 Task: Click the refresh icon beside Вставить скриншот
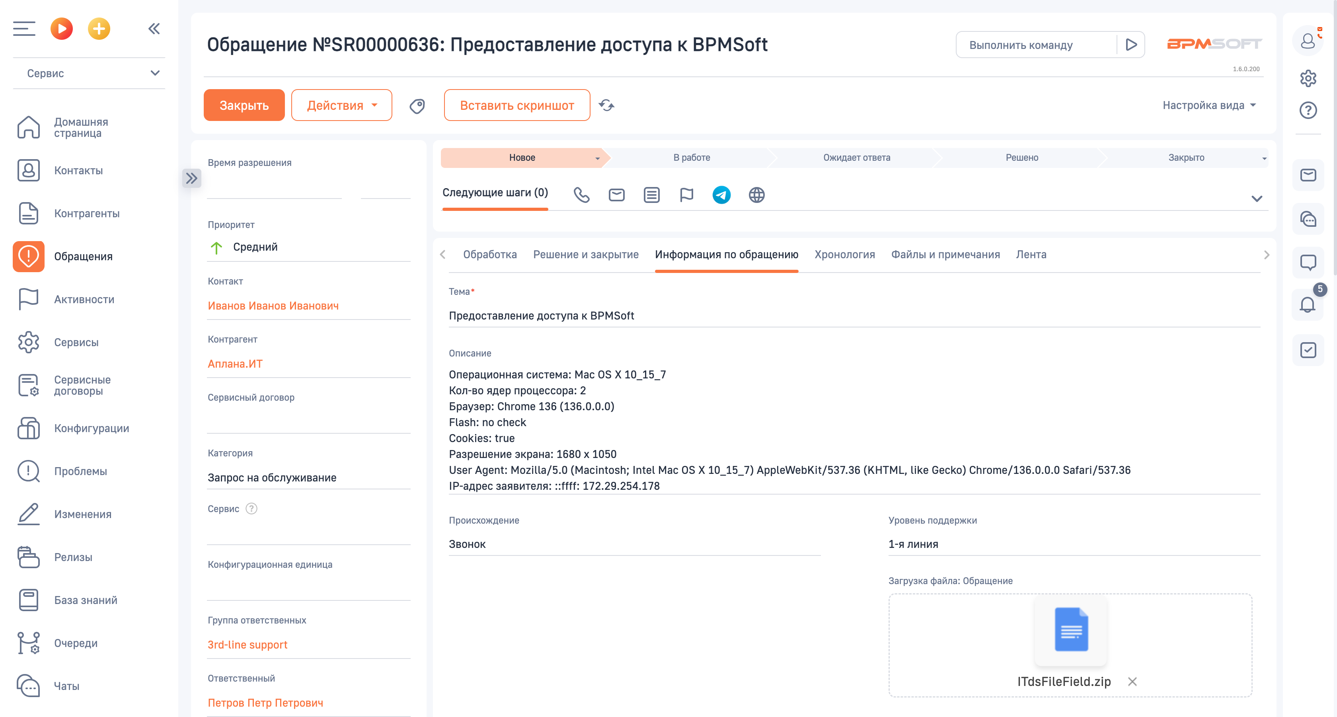tap(607, 105)
